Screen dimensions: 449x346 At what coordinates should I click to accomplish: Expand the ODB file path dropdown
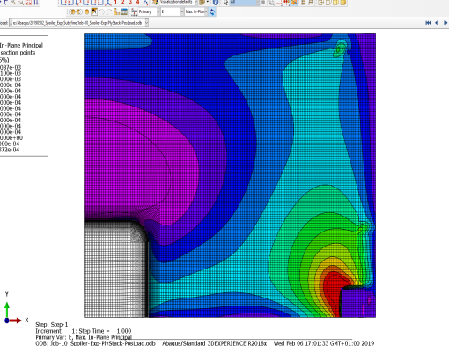coord(147,23)
